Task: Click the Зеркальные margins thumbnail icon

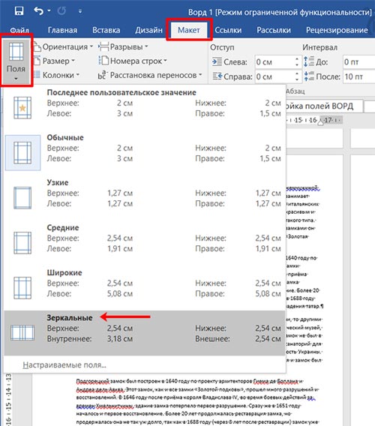Action: (22, 333)
